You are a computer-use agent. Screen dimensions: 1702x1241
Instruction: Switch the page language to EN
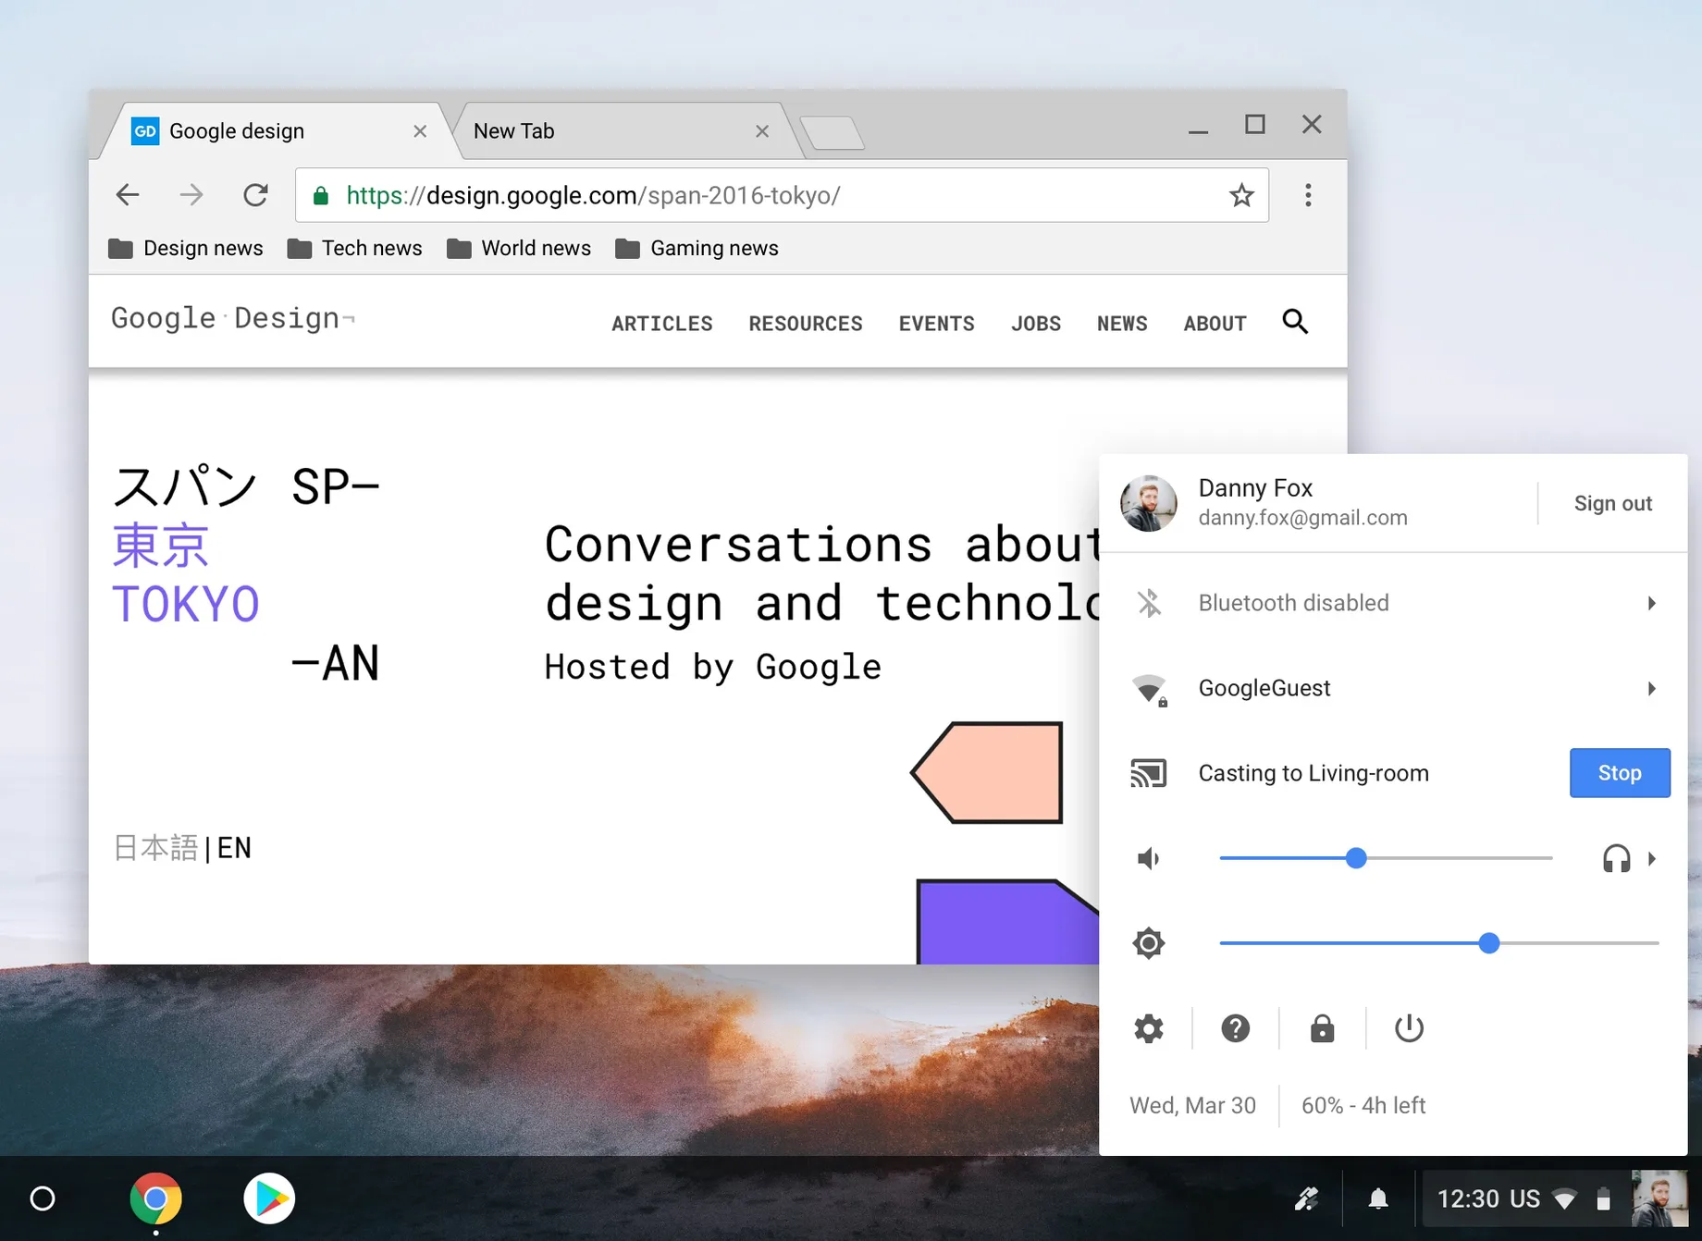pos(234,848)
